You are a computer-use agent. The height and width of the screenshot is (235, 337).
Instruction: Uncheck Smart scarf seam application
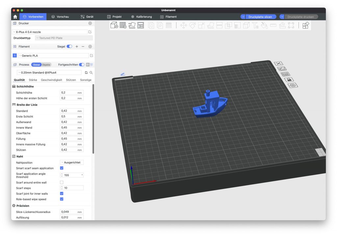tap(62, 168)
